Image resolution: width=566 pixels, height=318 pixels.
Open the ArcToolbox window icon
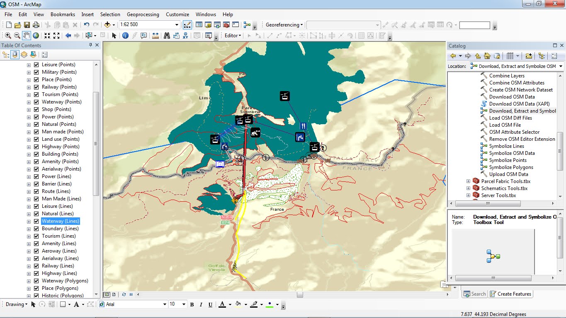click(x=226, y=25)
